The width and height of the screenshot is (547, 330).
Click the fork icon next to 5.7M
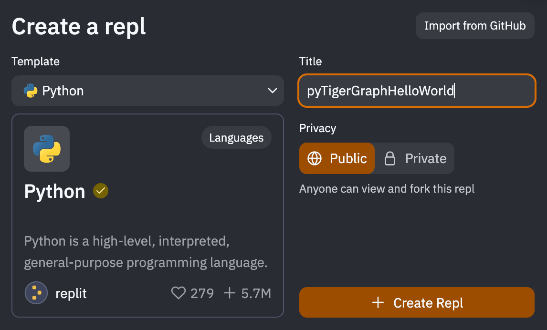tap(230, 293)
